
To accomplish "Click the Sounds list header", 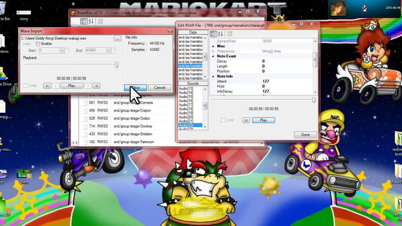I will pos(193,83).
